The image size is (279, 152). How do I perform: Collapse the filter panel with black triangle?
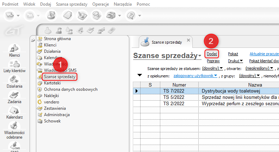[140, 75]
